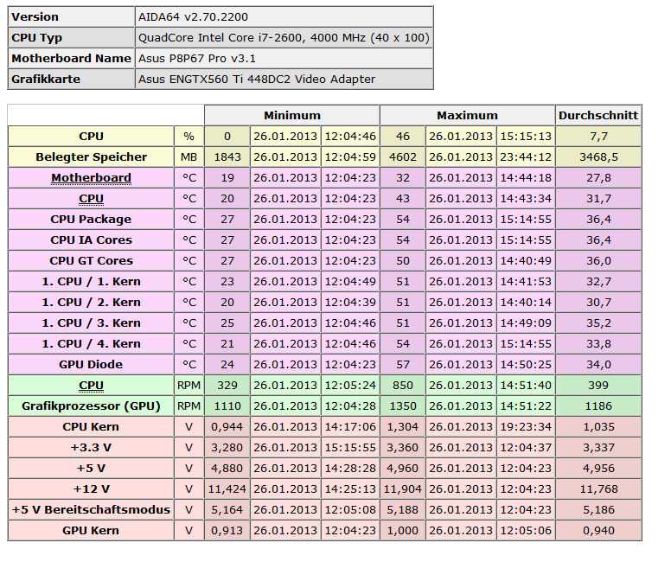Select the 1,304 maximum CPU Kern voltage
Image resolution: width=671 pixels, height=562 pixels.
pos(403,427)
